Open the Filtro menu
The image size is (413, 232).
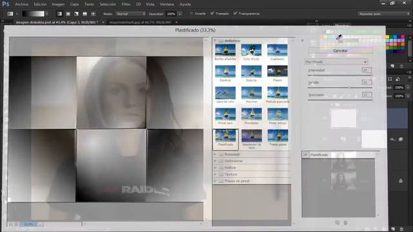point(126,5)
